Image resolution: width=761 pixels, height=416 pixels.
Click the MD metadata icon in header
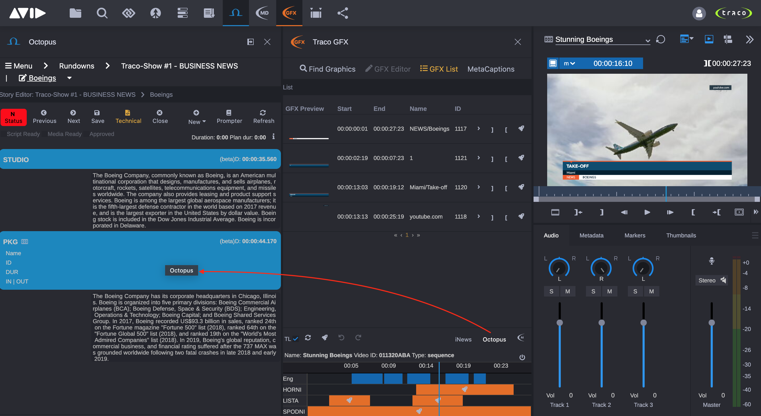tap(262, 13)
